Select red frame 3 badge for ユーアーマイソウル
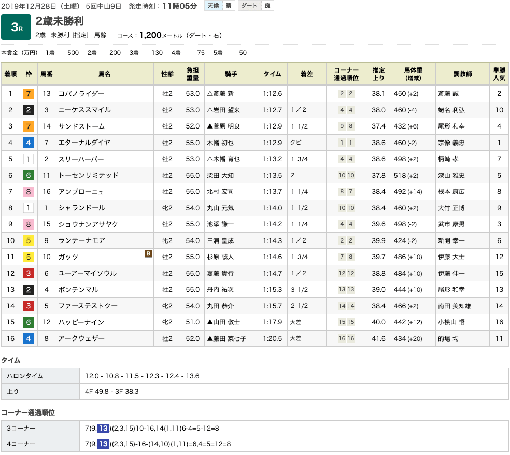This screenshot has width=510, height=455. [29, 273]
